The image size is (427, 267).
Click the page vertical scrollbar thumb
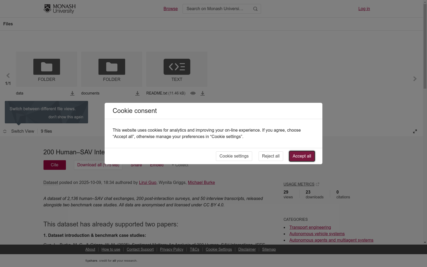pos(425,46)
